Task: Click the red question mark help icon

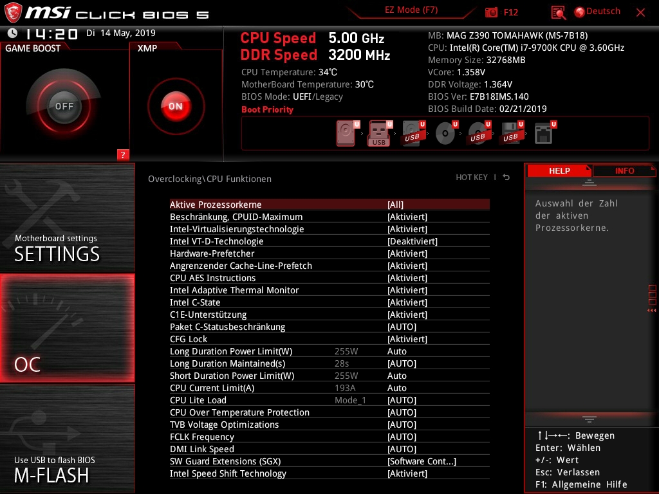Action: coord(123,154)
